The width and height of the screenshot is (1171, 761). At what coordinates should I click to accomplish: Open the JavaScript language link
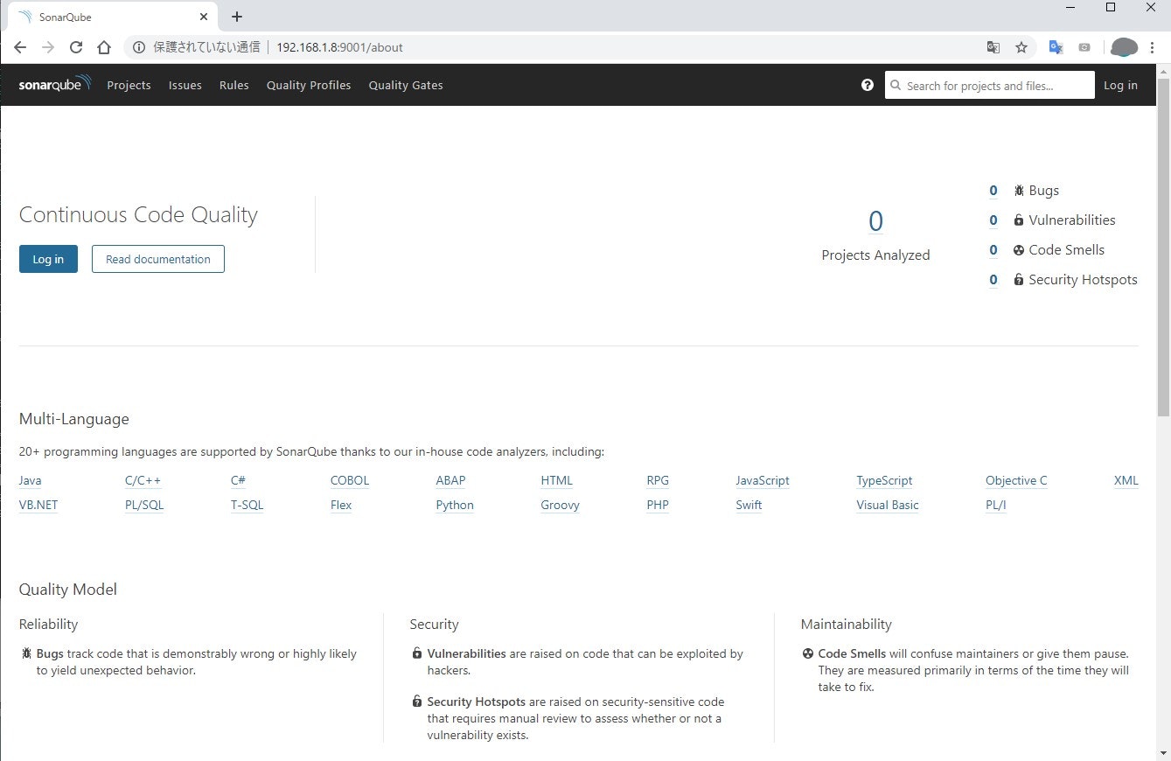point(763,480)
